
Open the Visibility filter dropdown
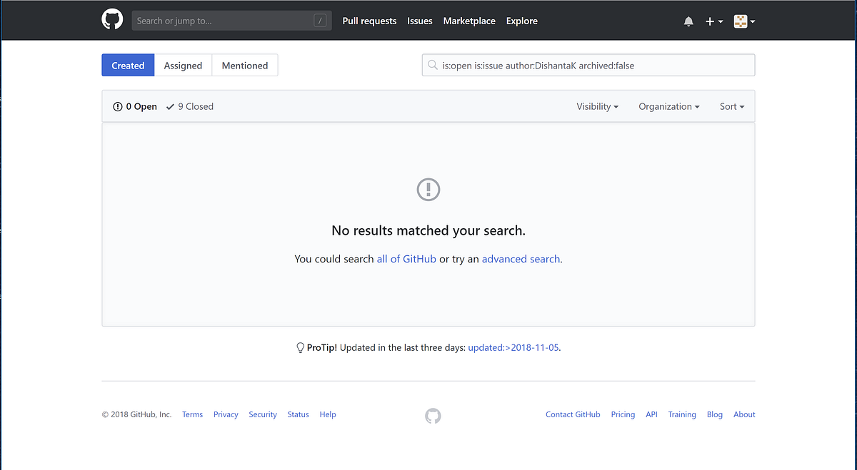pos(597,106)
